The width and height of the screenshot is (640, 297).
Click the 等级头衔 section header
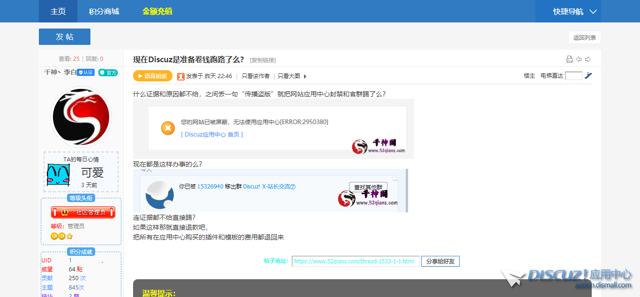tap(81, 198)
